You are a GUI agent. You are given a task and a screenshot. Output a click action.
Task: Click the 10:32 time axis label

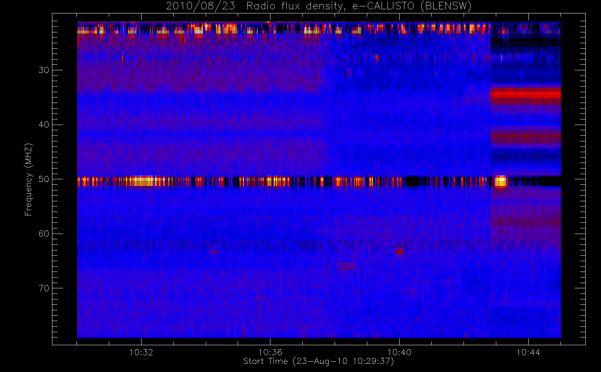click(x=141, y=352)
